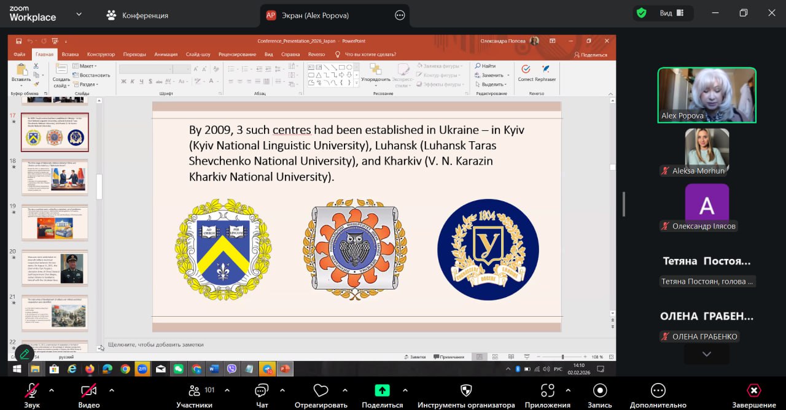The image size is (786, 410).
Task: Start recording with Запись icon
Action: click(600, 391)
